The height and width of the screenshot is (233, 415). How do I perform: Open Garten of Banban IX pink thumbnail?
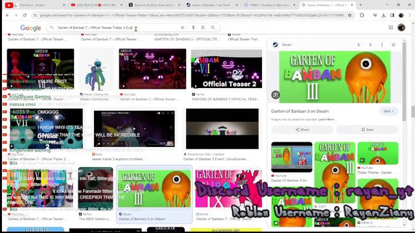point(229,188)
